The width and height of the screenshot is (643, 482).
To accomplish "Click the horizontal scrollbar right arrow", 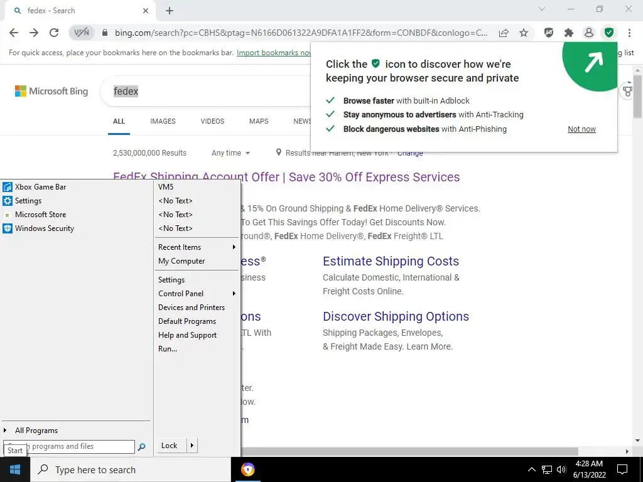I will 627,451.
